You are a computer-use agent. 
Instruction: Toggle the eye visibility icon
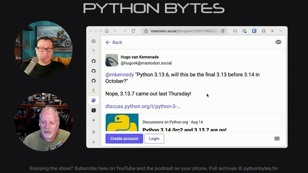point(278,42)
